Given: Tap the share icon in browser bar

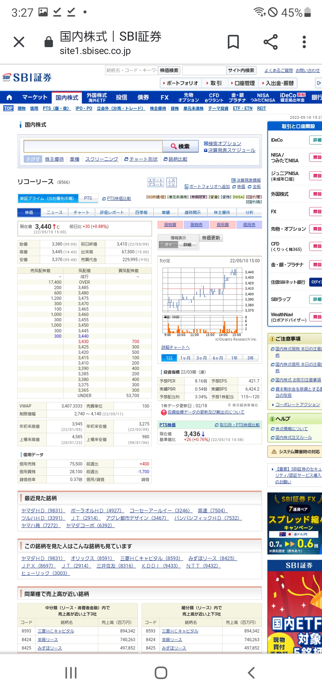Looking at the screenshot, I should (x=271, y=42).
